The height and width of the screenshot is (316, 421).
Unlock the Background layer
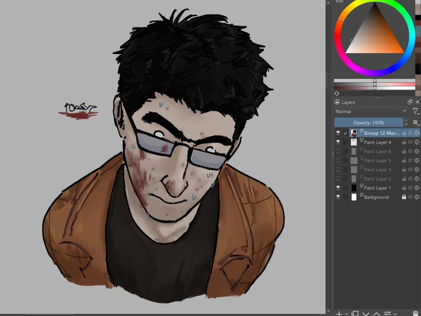point(404,197)
